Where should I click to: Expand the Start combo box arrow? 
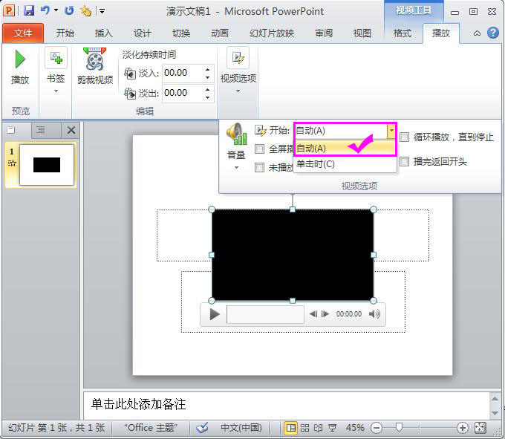tap(391, 131)
